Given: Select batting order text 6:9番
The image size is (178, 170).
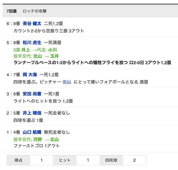Looking at the screenshot, I should (13, 24).
